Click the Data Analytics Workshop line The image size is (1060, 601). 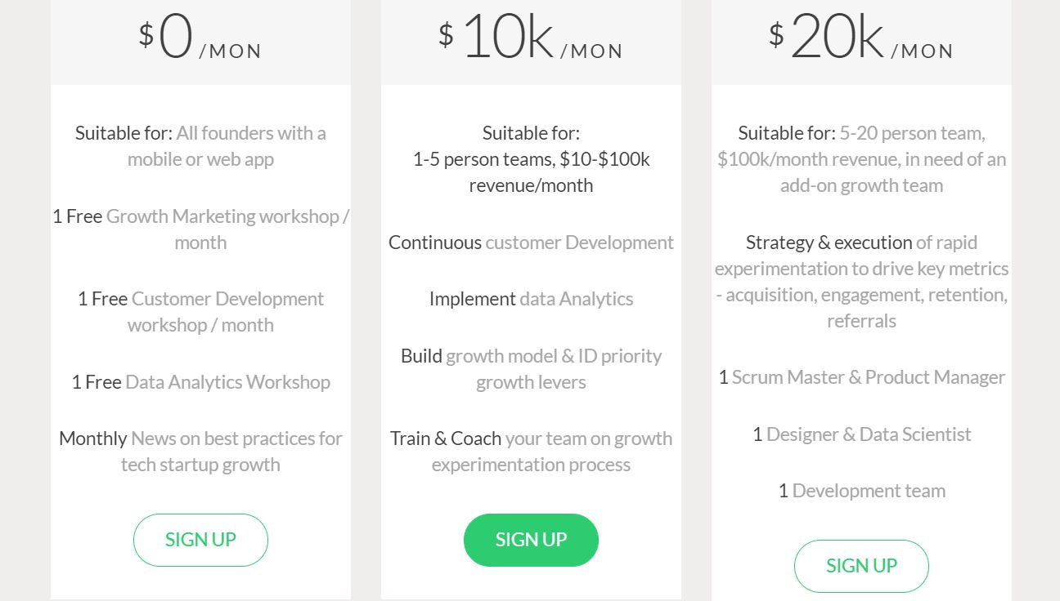tap(200, 382)
